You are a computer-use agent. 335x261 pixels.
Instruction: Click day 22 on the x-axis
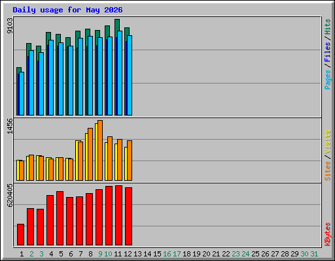[226, 254]
